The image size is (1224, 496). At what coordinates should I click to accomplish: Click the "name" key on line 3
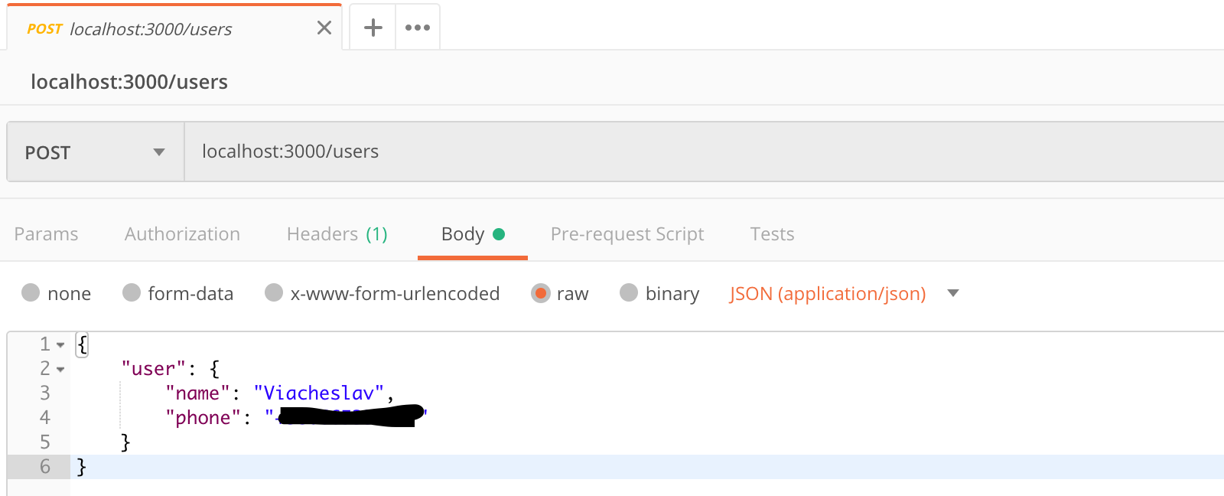pos(197,393)
